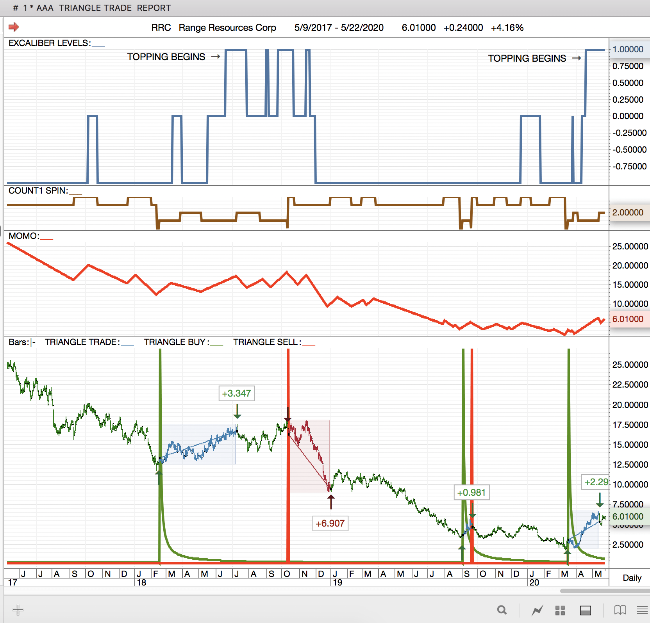Click the +4.16% percent change value
The height and width of the screenshot is (623, 650).
pyautogui.click(x=507, y=28)
